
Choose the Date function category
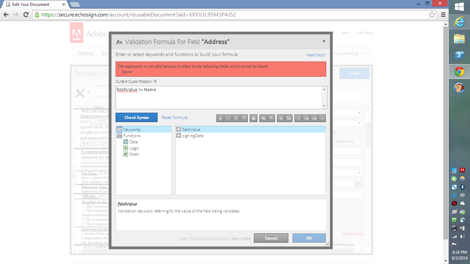pos(133,142)
